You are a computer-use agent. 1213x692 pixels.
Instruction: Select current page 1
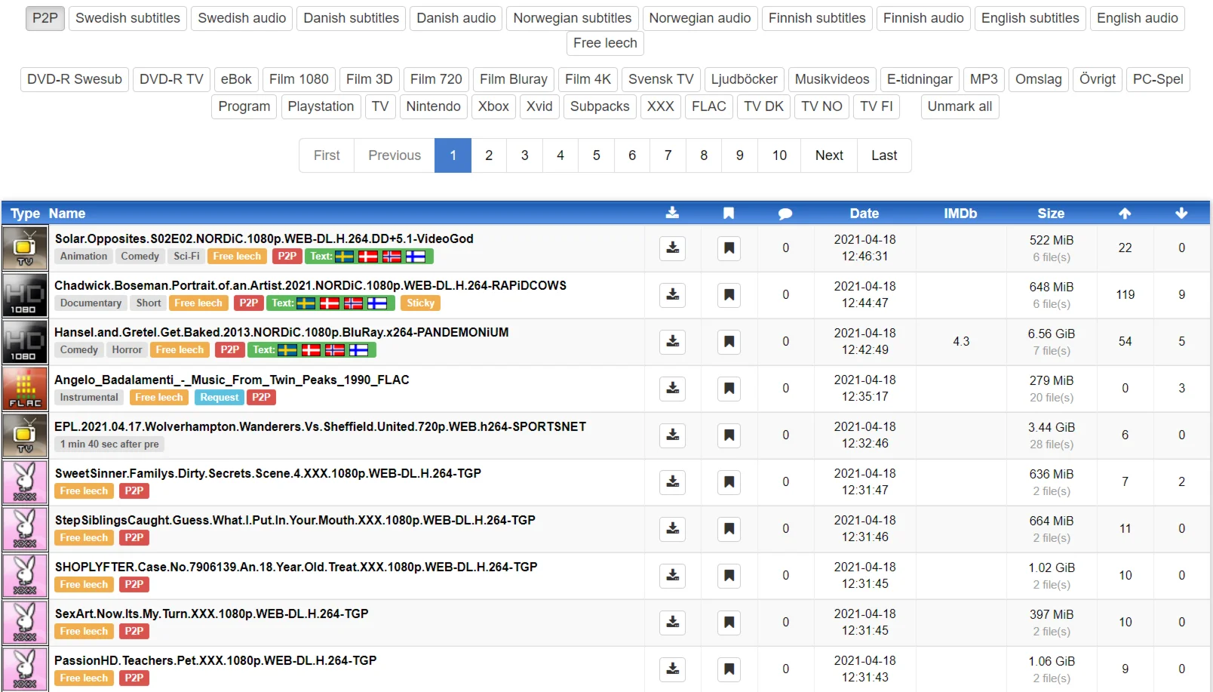click(x=453, y=155)
